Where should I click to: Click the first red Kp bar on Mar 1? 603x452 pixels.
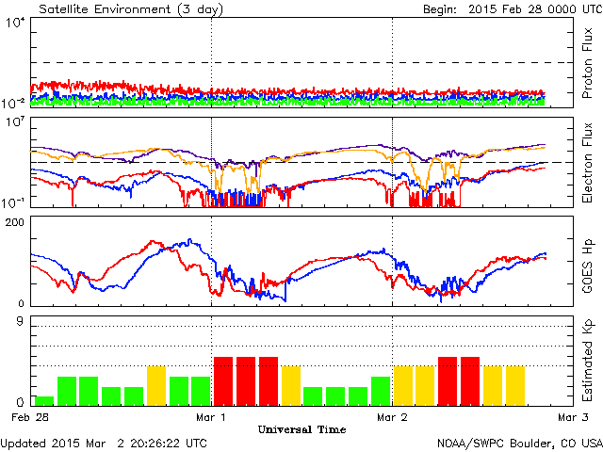point(223,380)
